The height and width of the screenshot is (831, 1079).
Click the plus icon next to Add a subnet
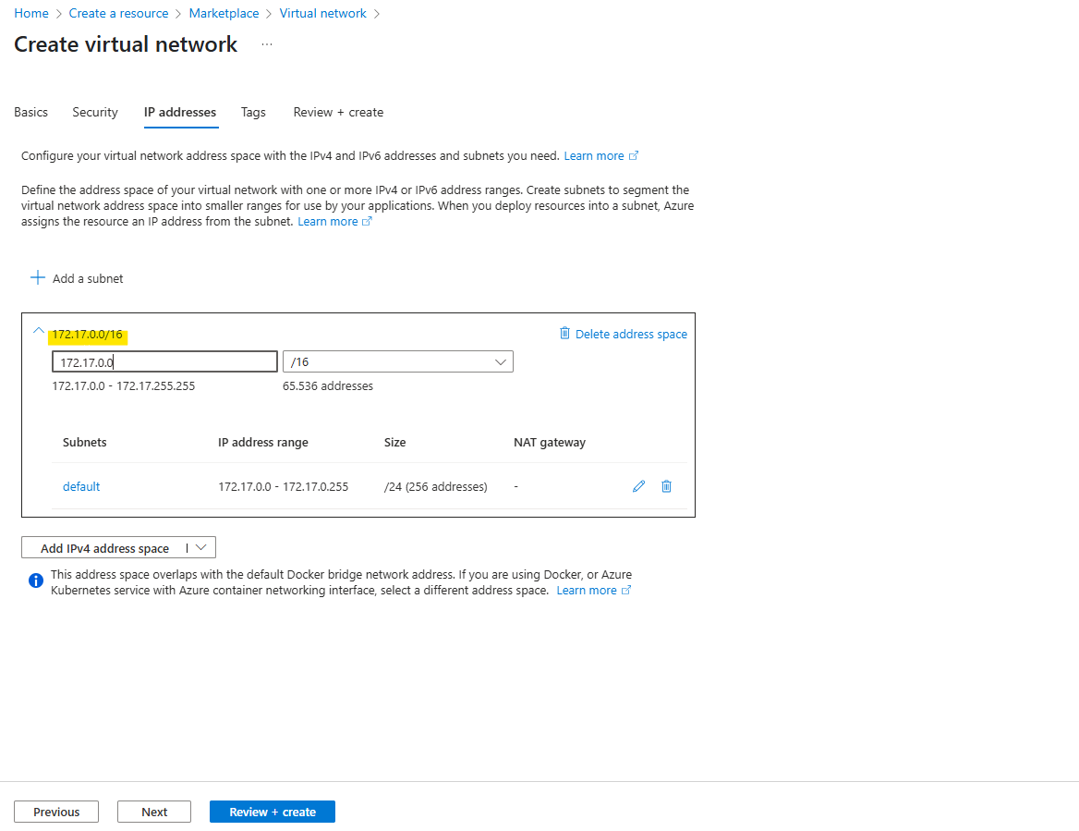38,277
